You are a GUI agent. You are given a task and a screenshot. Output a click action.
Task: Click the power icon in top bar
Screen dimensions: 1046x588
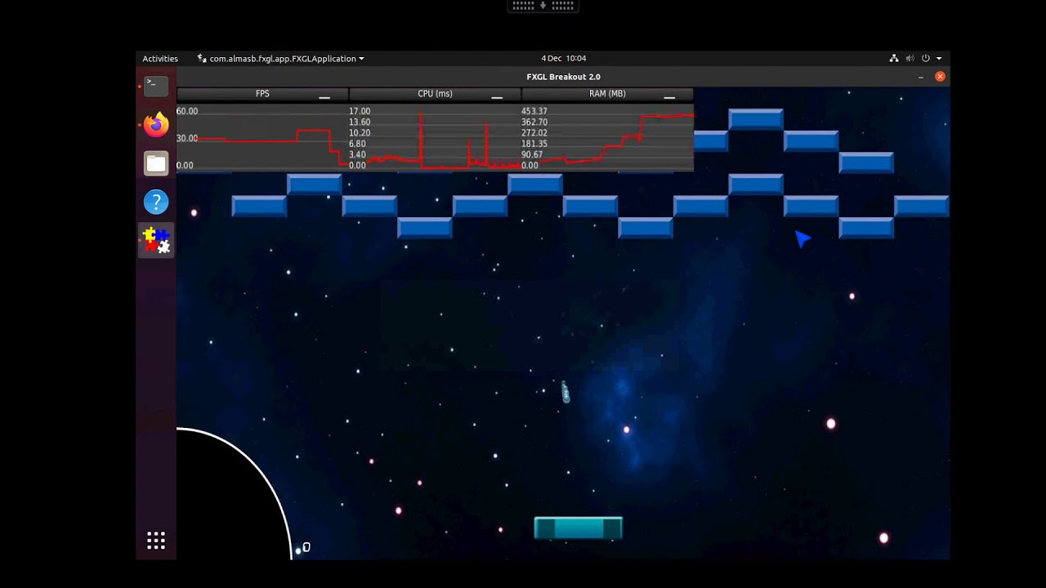tap(926, 58)
